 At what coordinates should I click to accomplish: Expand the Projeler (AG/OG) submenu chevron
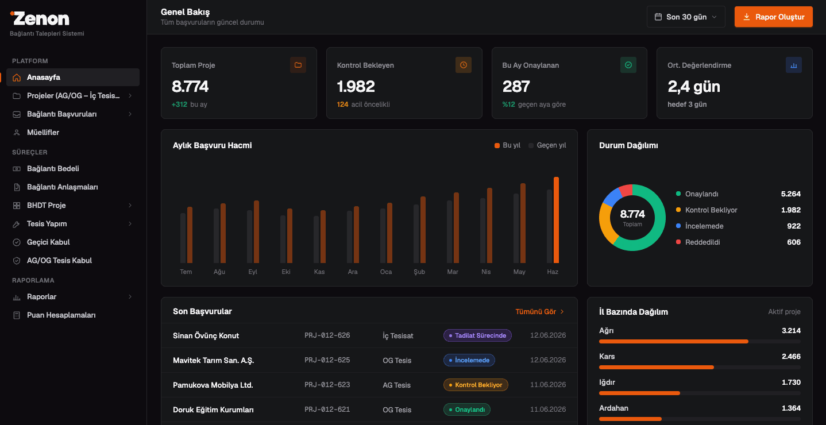[x=130, y=96]
